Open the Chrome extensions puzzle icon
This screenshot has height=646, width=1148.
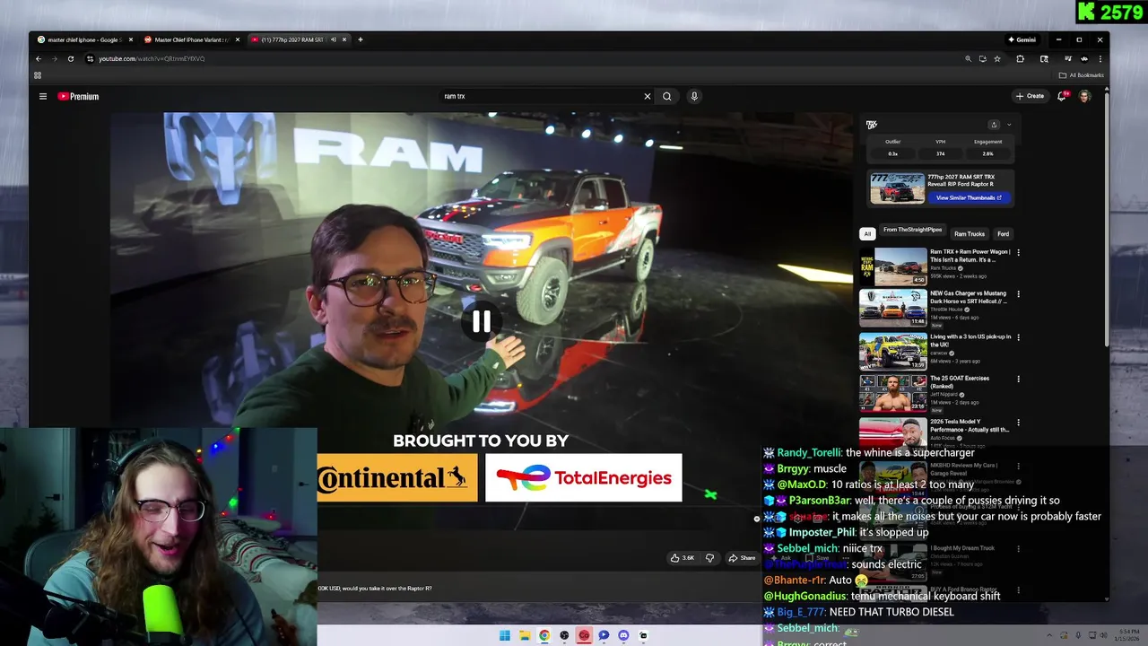point(1020,59)
